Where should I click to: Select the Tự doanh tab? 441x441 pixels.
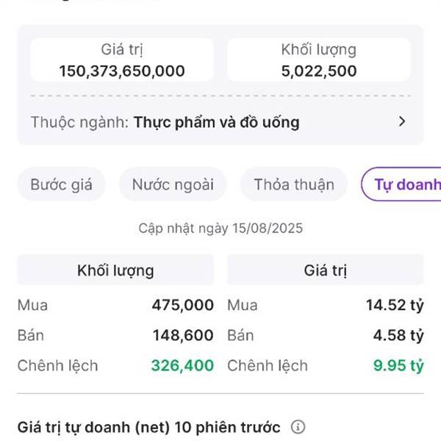[401, 184]
